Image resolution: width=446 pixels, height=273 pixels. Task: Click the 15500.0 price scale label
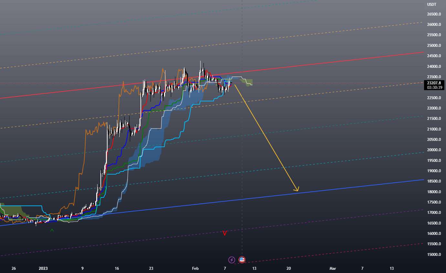pyautogui.click(x=434, y=244)
